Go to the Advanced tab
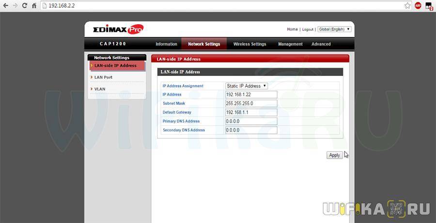The width and height of the screenshot is (436, 223). pyautogui.click(x=321, y=44)
